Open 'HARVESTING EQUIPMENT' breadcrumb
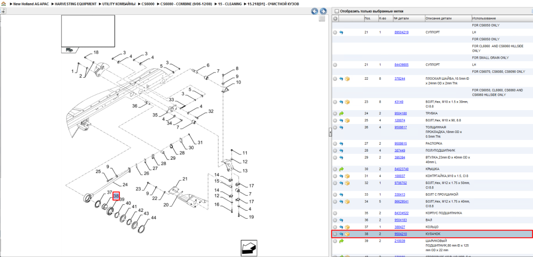Screen dimensions: 533x257 coord(76,4)
